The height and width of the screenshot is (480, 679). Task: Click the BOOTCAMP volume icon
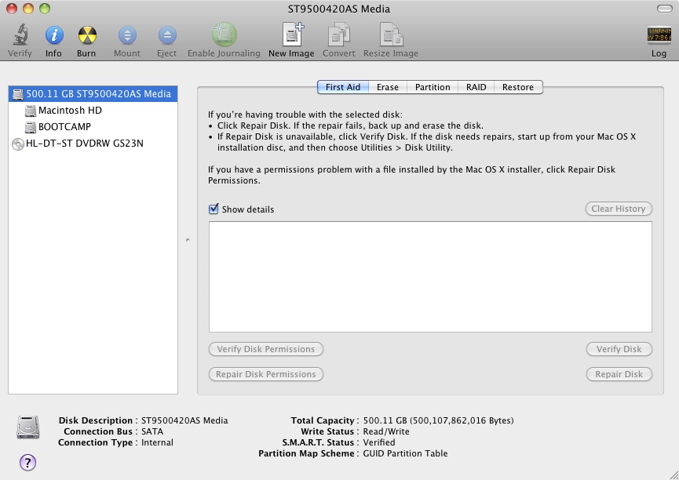[x=31, y=127]
